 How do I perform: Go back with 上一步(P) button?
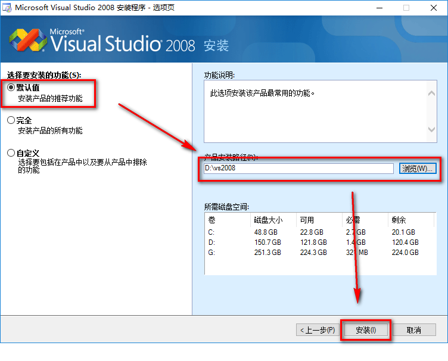pyautogui.click(x=318, y=330)
